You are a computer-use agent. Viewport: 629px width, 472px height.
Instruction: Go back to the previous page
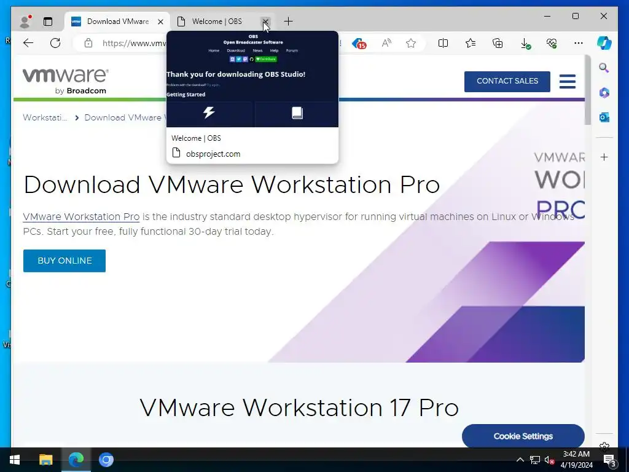click(28, 43)
